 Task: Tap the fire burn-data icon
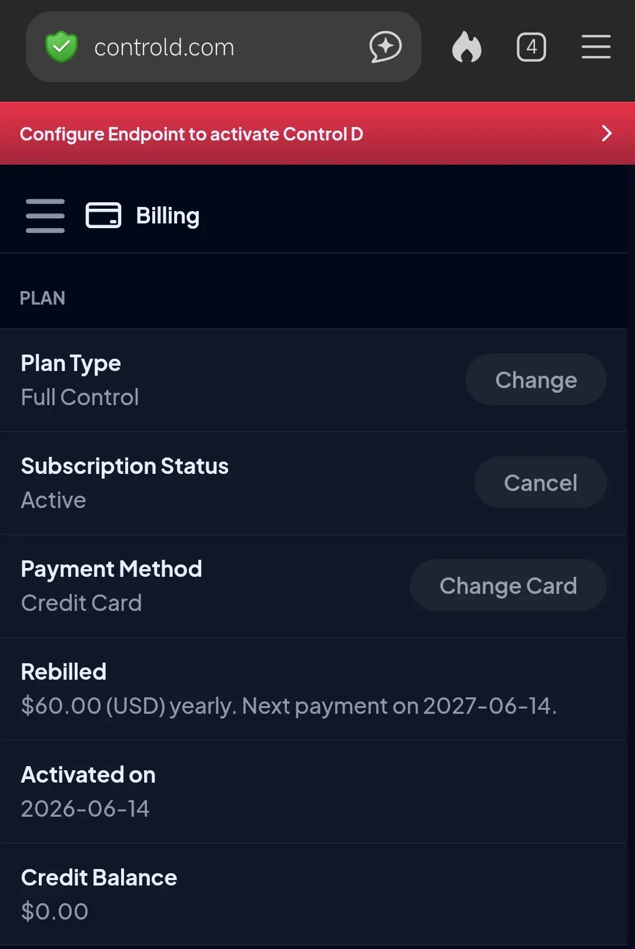467,47
